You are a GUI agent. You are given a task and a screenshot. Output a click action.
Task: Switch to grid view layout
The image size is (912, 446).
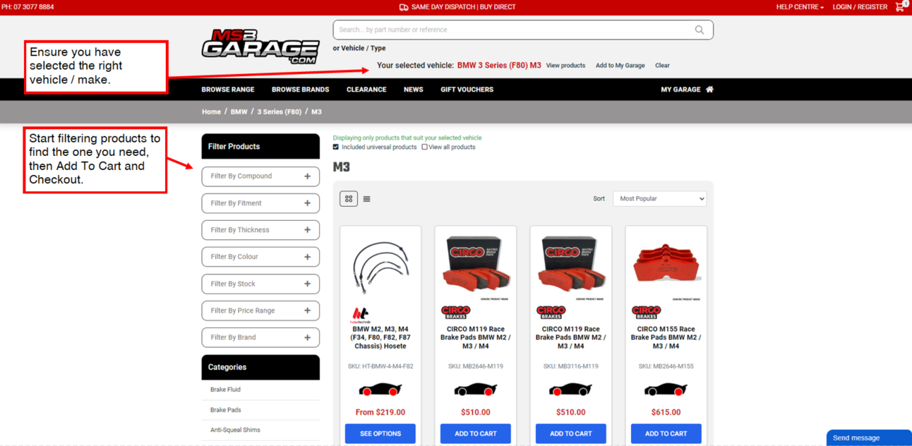point(349,199)
